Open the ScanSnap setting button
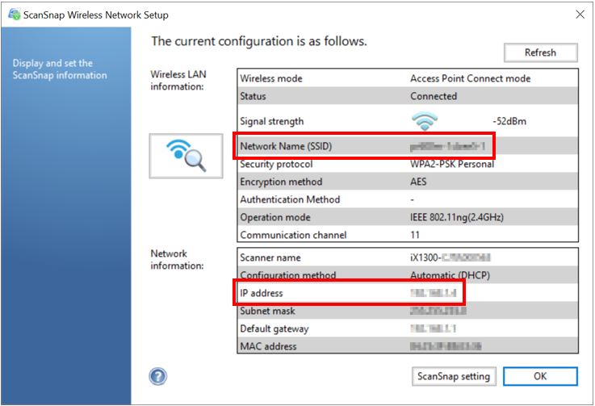Image resolution: width=595 pixels, height=406 pixels. tap(453, 376)
